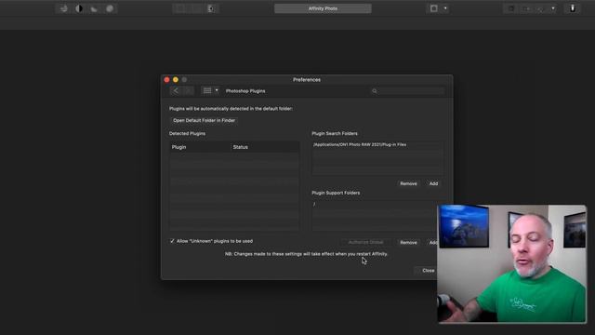Remove the selected plugin support folder
Viewport: 595px width, 335px height.
[x=408, y=242]
